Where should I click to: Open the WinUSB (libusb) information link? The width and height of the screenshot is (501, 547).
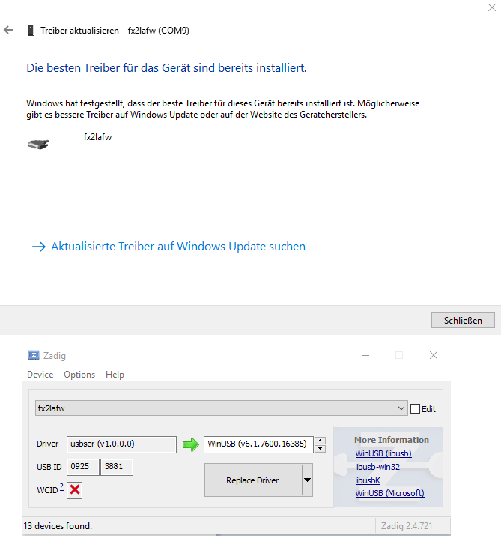(x=383, y=453)
